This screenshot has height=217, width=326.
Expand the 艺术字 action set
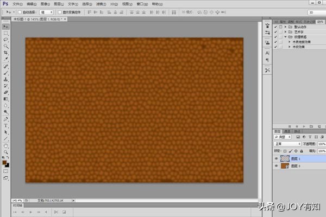(286, 32)
